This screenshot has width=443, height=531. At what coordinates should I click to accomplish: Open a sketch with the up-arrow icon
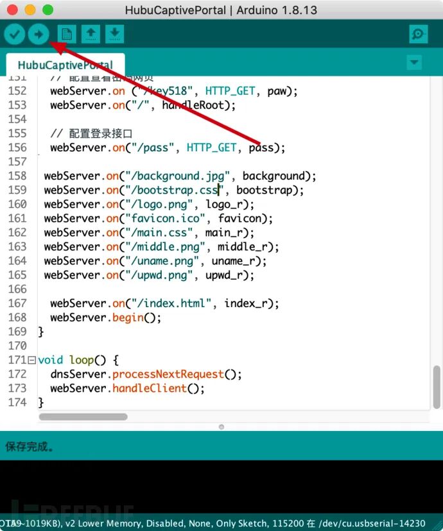point(91,34)
